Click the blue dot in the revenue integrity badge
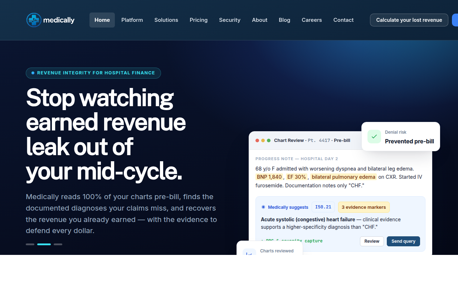The height and width of the screenshot is (286, 458). pyautogui.click(x=33, y=73)
